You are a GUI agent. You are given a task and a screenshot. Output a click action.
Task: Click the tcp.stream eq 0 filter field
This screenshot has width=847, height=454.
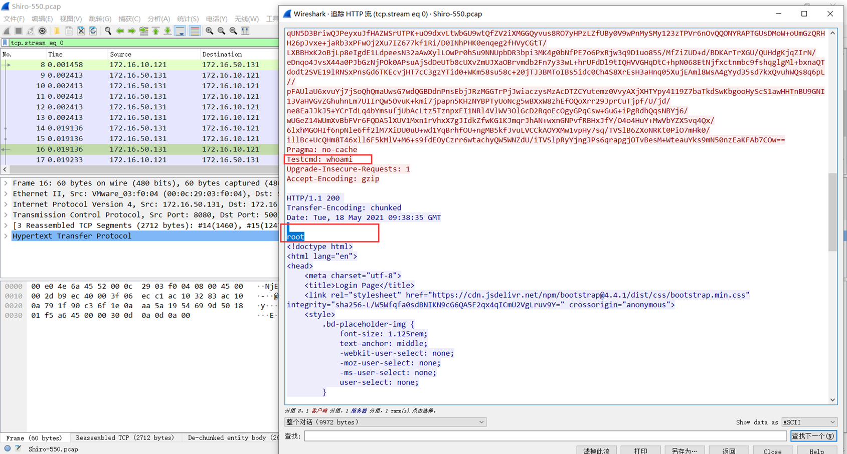tap(143, 43)
